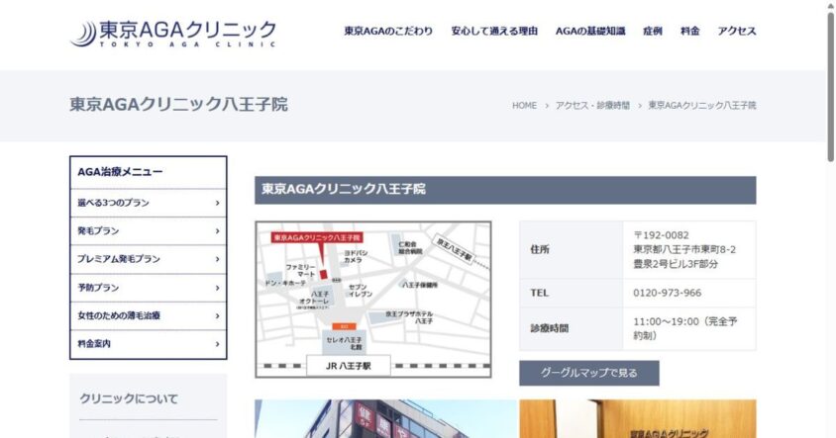Open 安心して通える理由 menu item
The height and width of the screenshot is (438, 836).
coord(494,31)
